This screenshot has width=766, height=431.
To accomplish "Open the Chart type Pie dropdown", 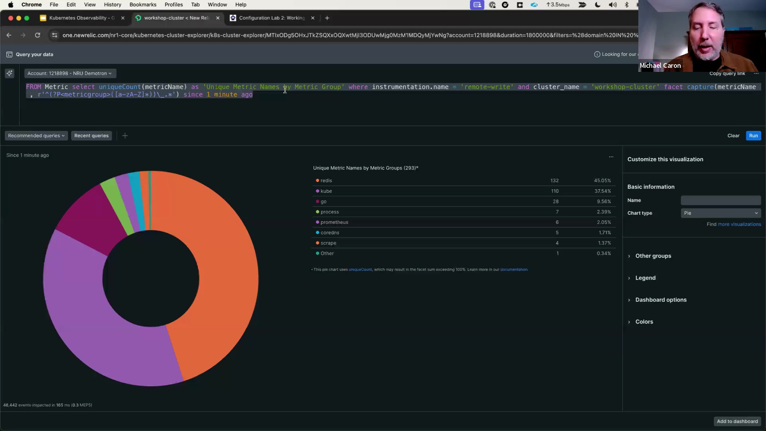I will [x=721, y=213].
